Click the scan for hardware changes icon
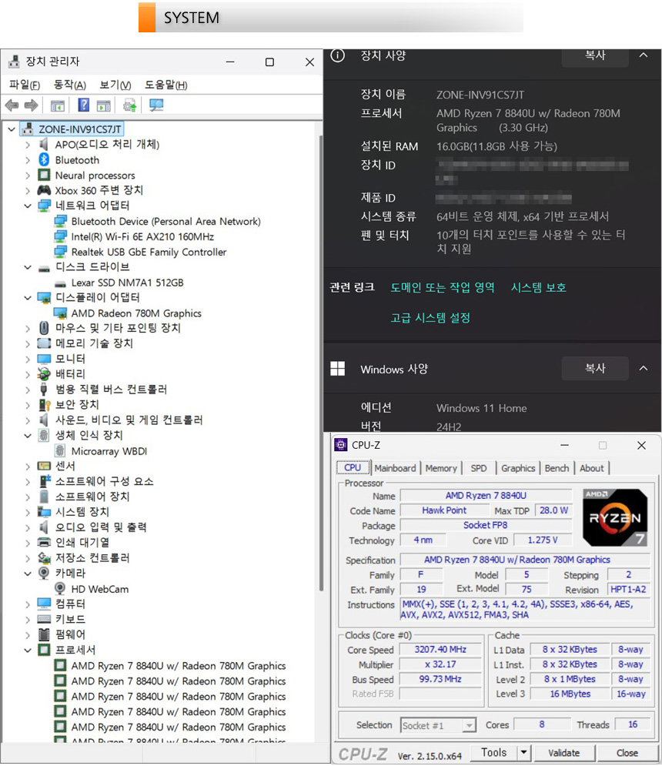This screenshot has height=766, width=662. (156, 105)
